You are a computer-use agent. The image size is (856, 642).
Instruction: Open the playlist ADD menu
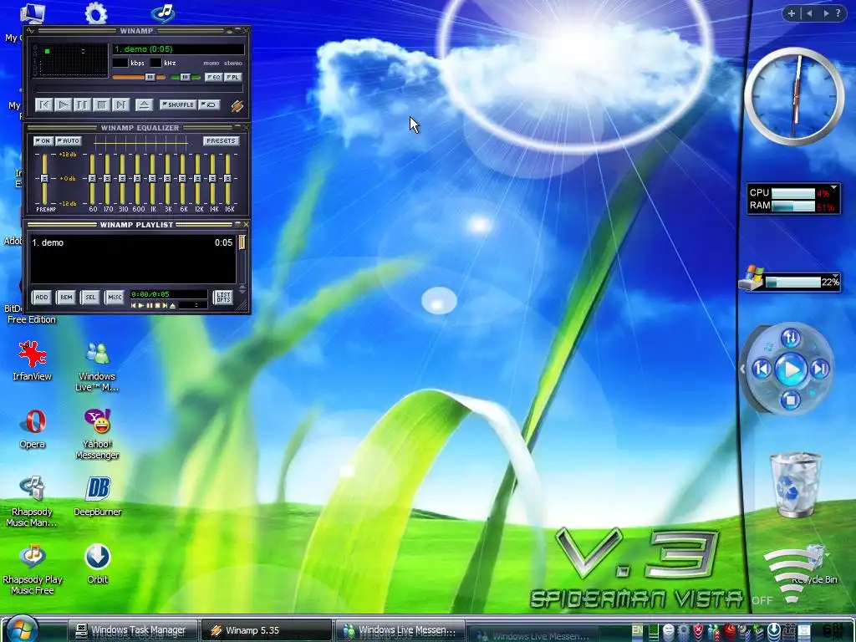click(42, 297)
